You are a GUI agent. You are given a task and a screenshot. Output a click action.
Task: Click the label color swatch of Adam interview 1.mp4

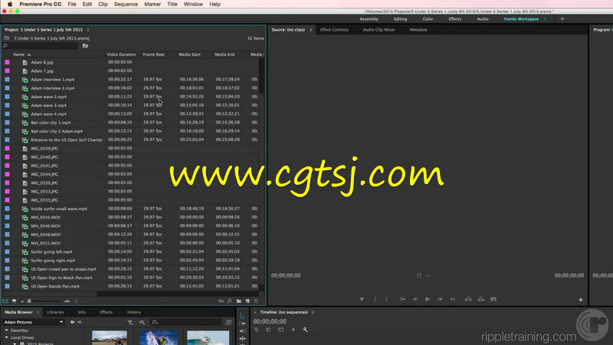7,80
